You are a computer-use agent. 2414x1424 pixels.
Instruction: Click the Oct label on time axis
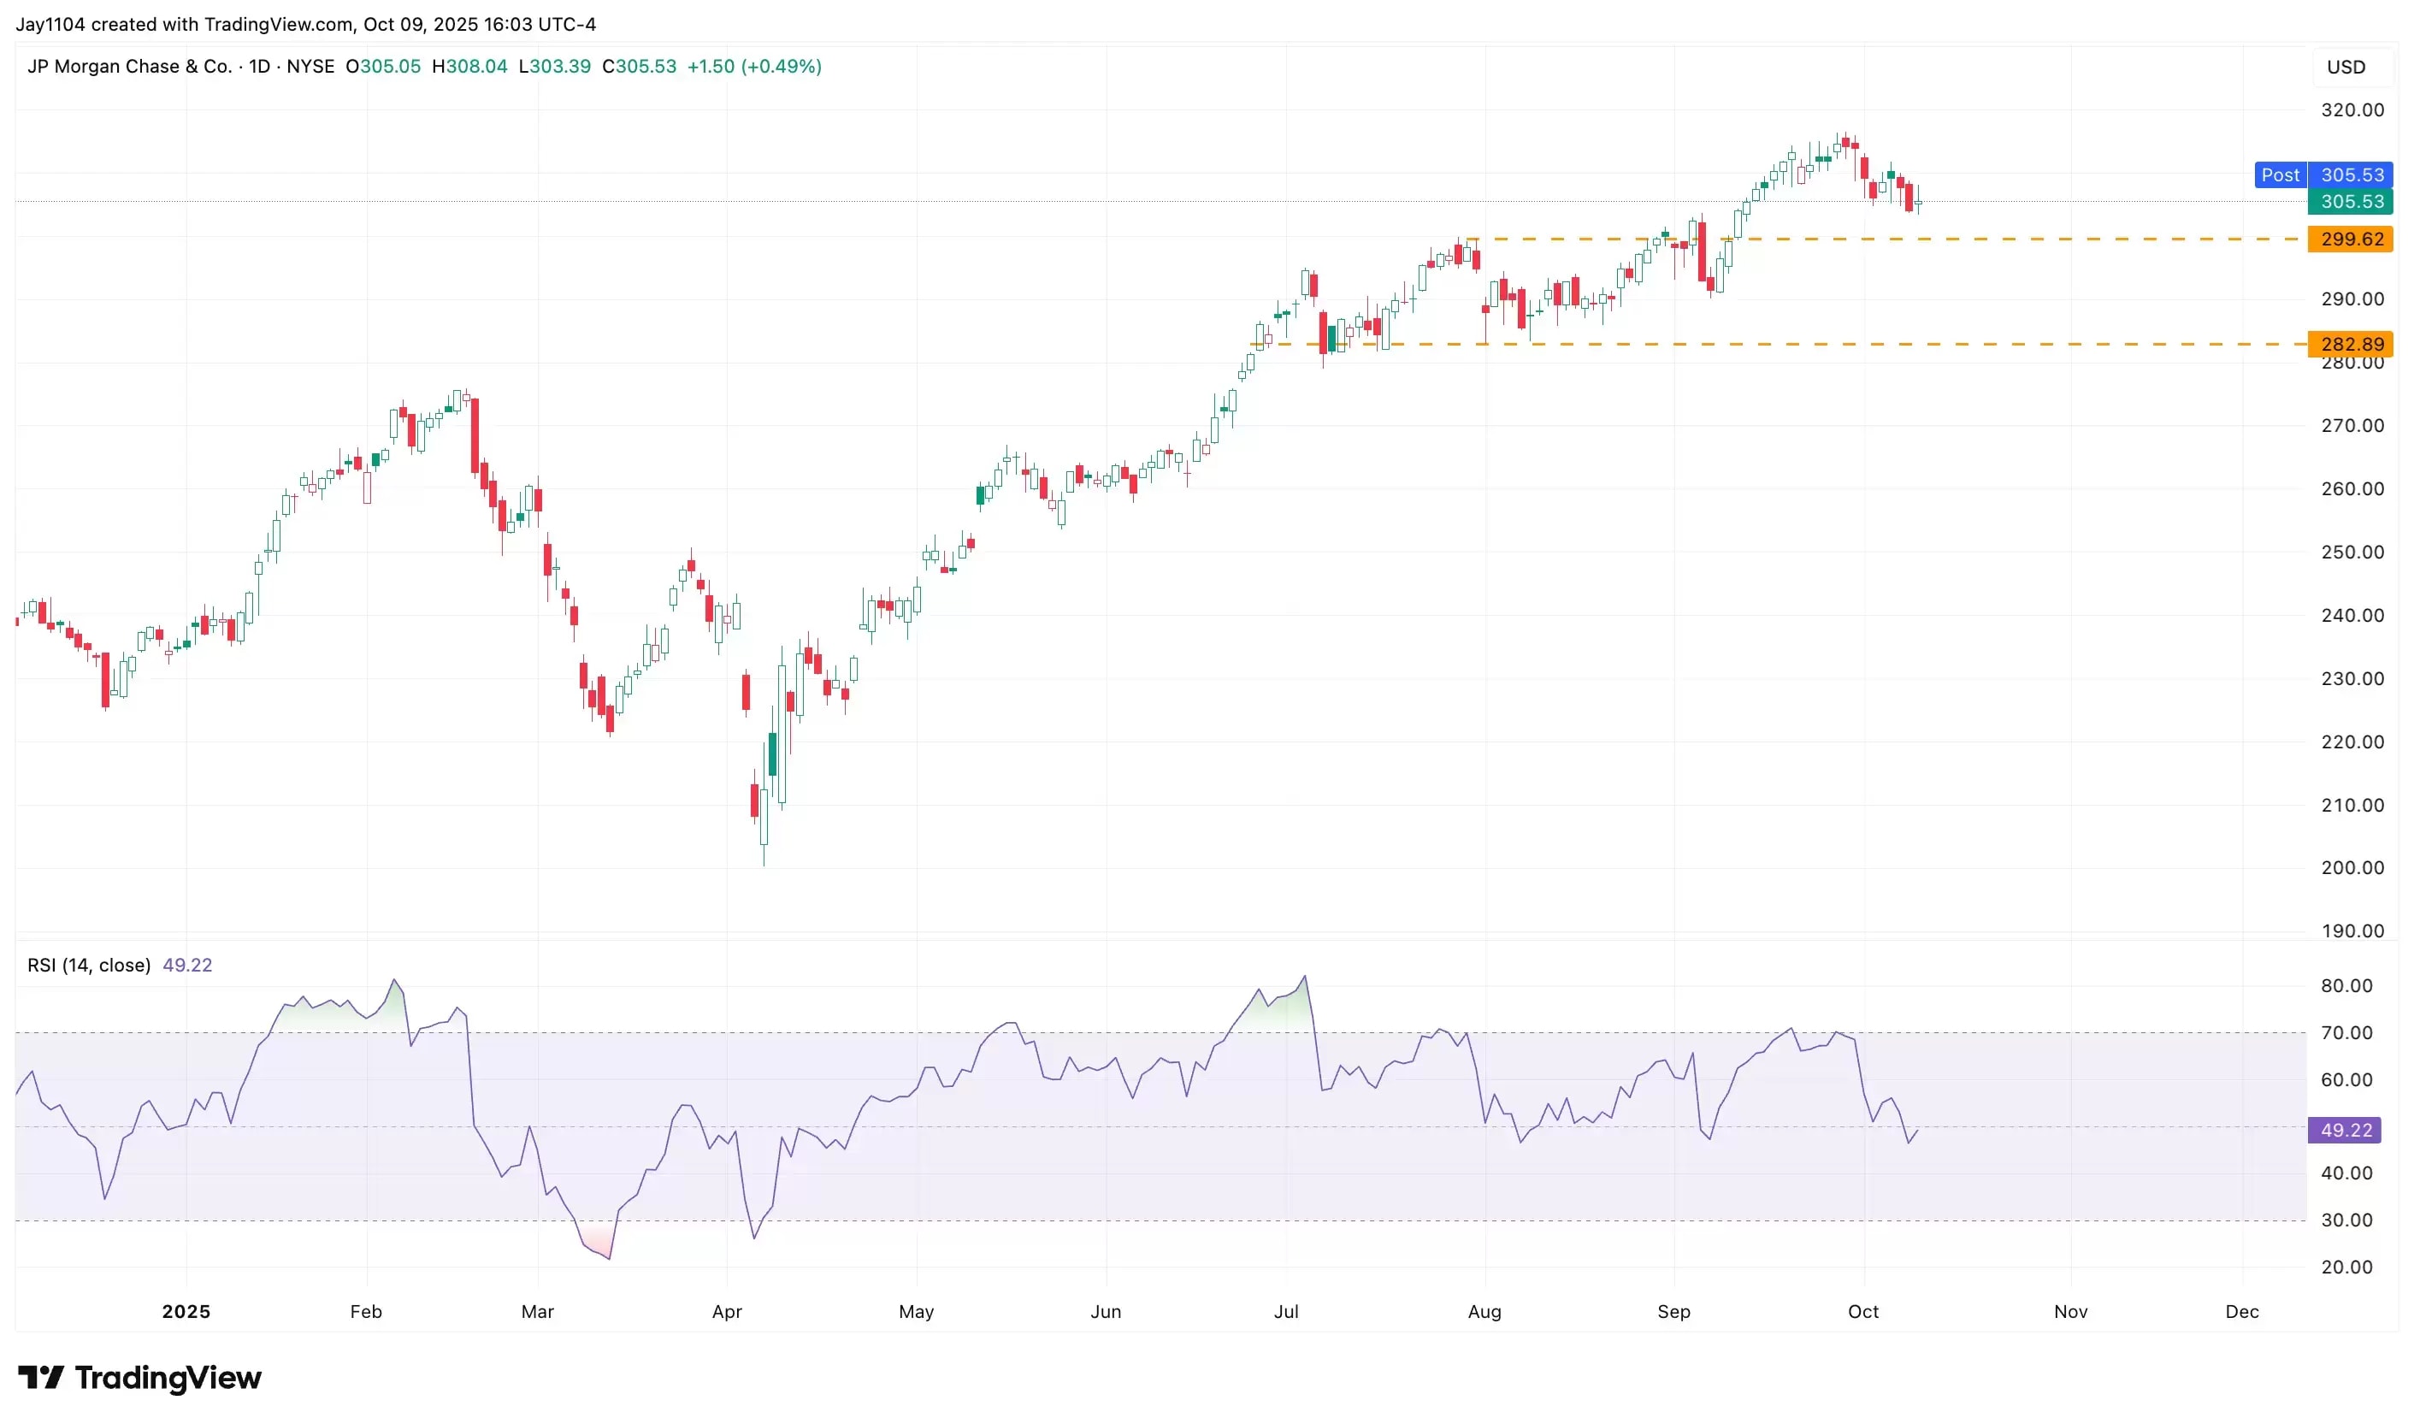coord(1862,1312)
